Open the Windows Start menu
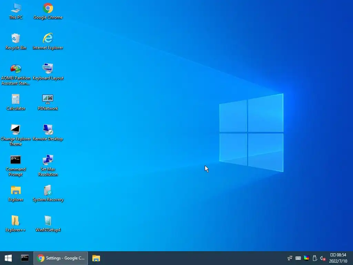 [x=8, y=258]
